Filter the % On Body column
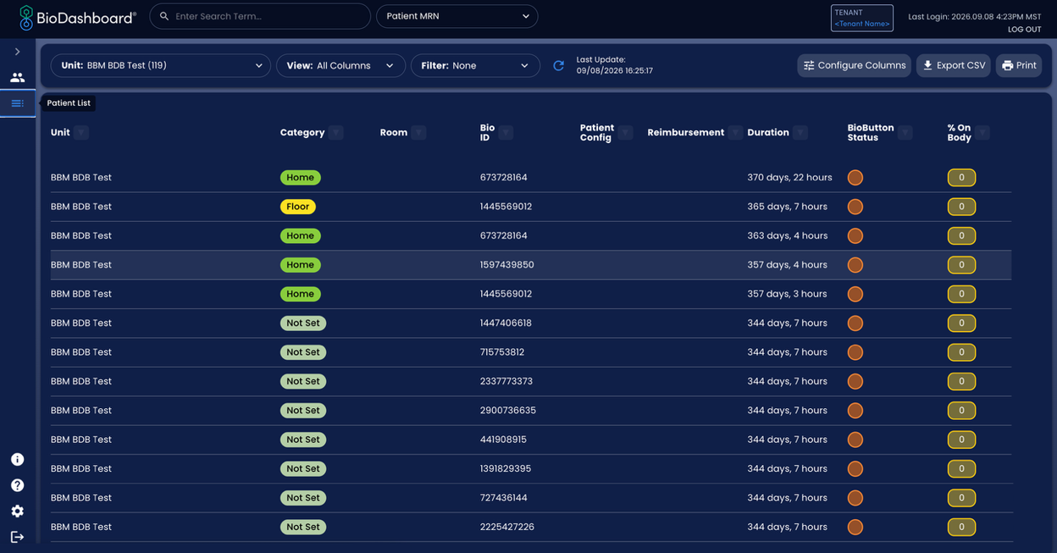The width and height of the screenshot is (1057, 553). tap(982, 132)
